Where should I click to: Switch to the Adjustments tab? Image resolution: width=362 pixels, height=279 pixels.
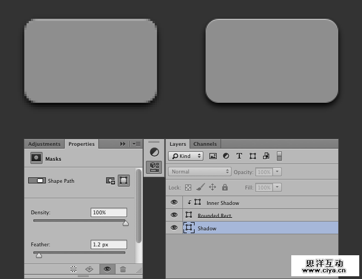click(x=44, y=144)
